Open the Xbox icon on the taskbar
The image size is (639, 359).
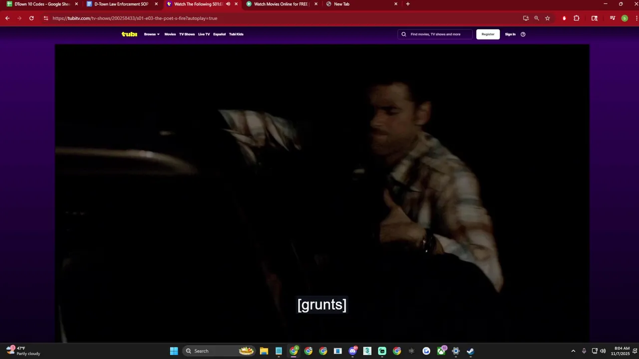pos(441,351)
